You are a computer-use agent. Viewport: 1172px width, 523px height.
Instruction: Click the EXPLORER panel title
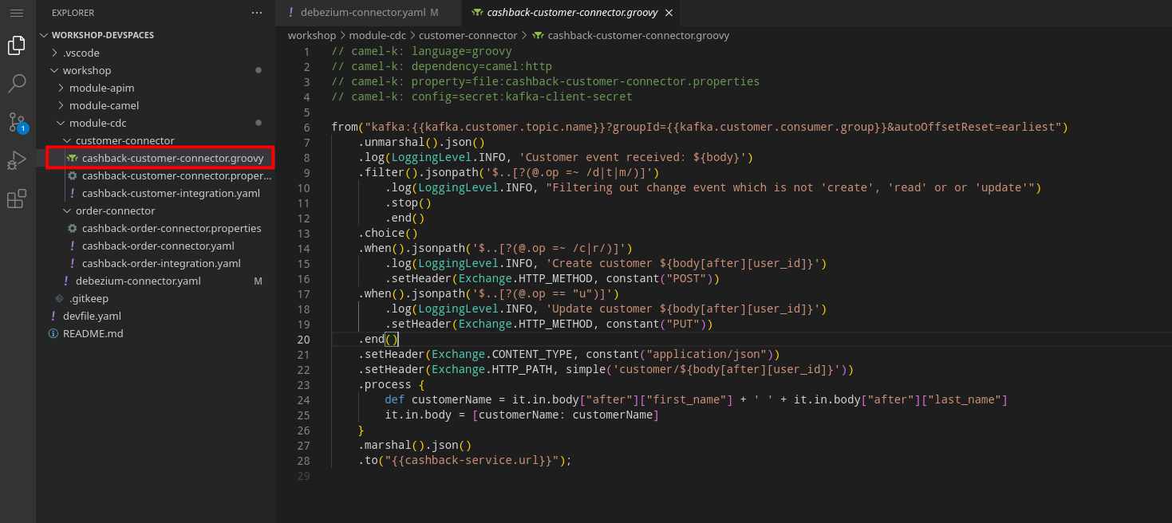(x=73, y=13)
